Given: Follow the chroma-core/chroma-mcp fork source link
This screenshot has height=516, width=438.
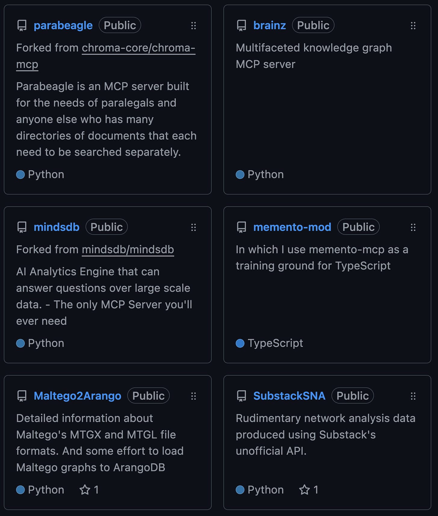Looking at the screenshot, I should (138, 48).
